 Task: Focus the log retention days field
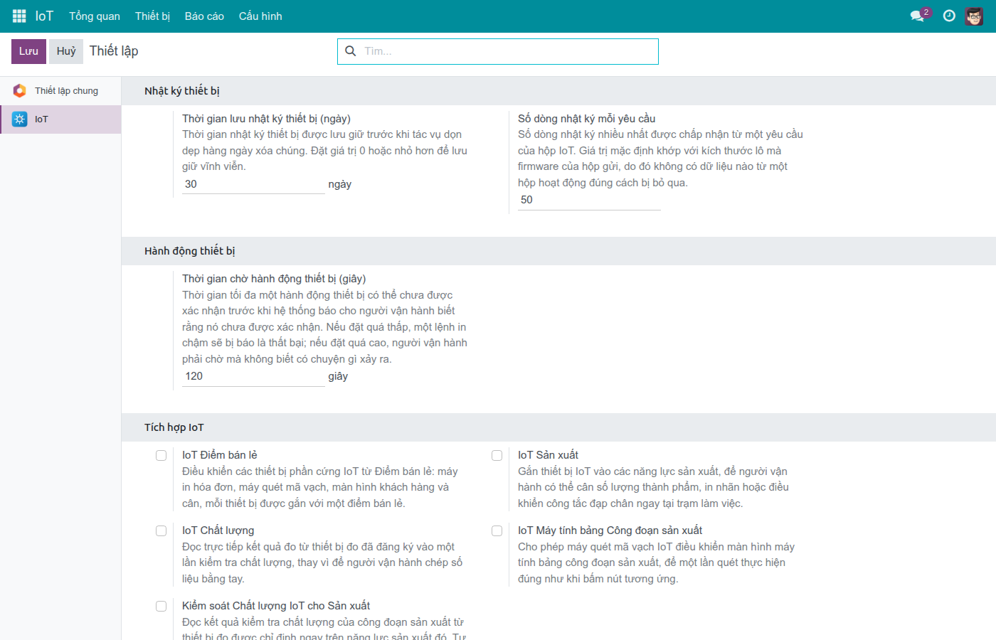click(x=253, y=184)
